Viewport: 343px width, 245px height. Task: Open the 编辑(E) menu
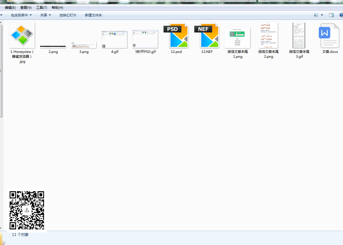click(10, 8)
